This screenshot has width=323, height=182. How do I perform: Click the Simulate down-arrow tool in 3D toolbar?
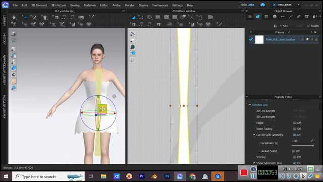pyautogui.click(x=14, y=17)
